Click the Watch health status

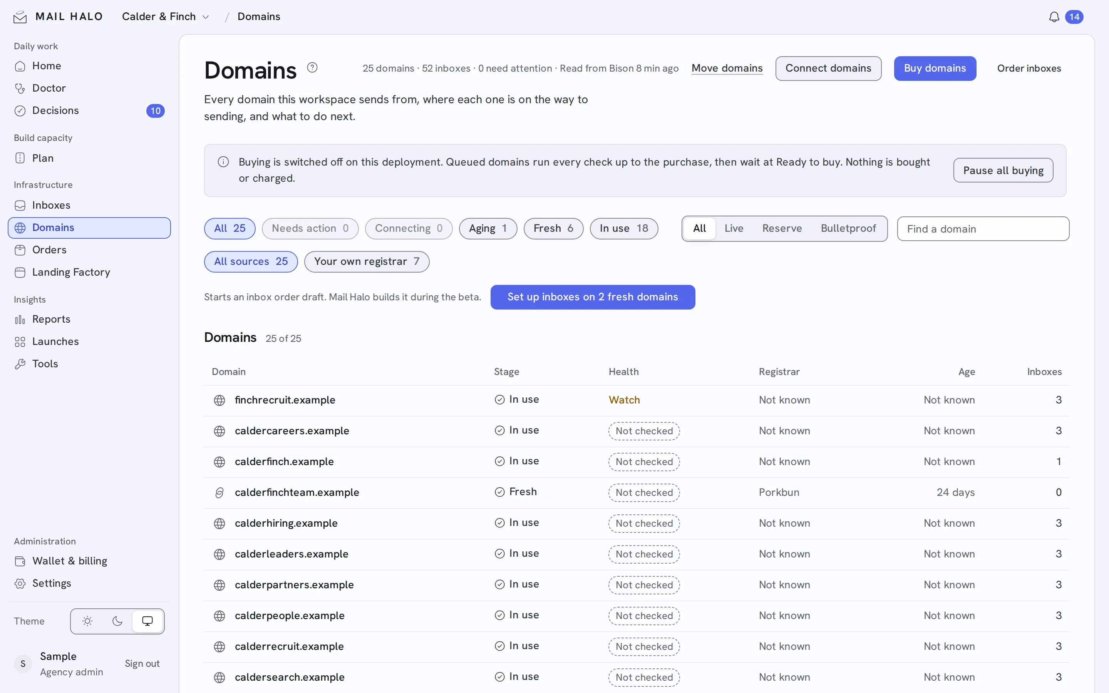click(x=624, y=400)
